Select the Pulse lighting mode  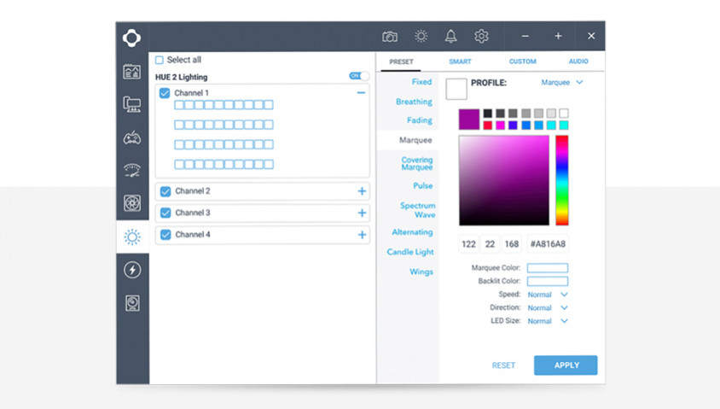(x=423, y=185)
